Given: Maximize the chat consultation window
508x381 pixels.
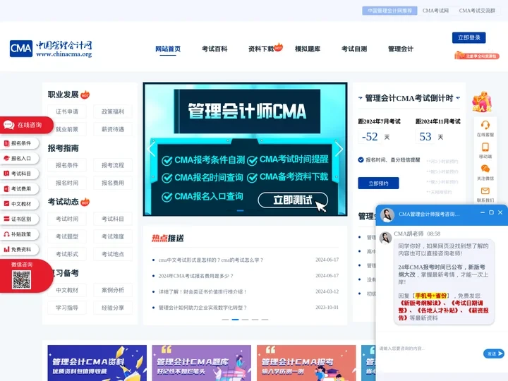Looking at the screenshot, I should (491, 212).
